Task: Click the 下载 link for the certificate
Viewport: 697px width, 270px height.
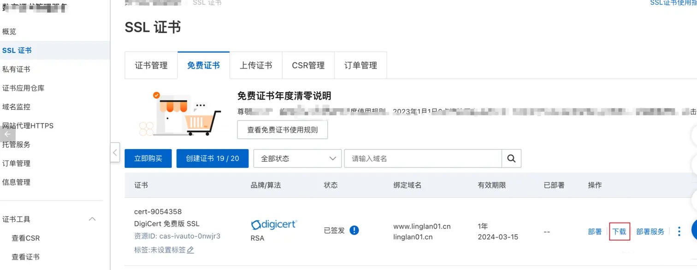Action: (619, 231)
